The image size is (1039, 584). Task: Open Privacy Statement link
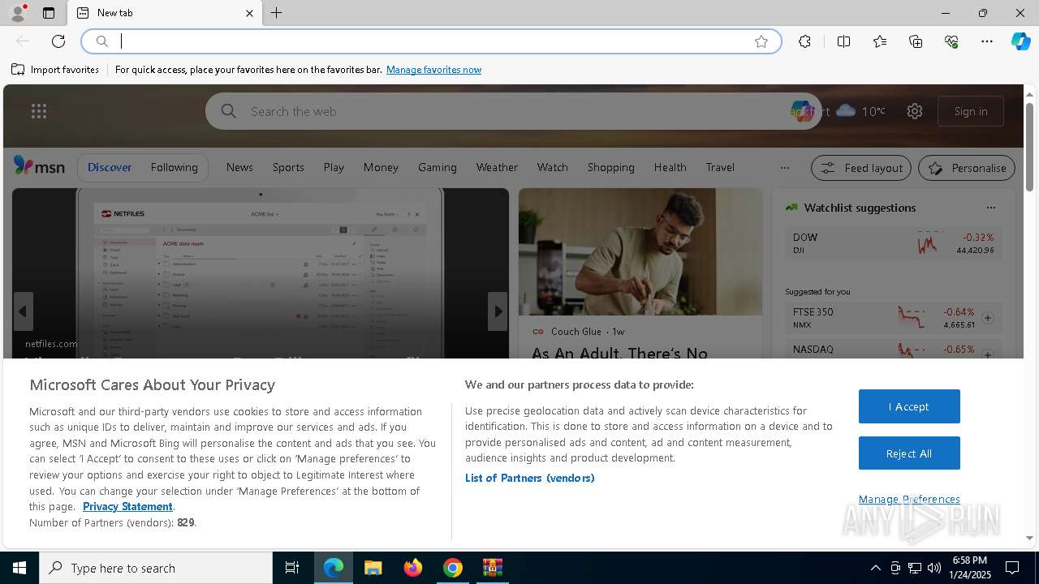pyautogui.click(x=127, y=506)
